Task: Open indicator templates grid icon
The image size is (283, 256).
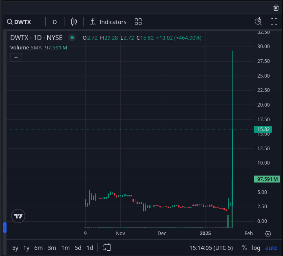Action: (138, 22)
